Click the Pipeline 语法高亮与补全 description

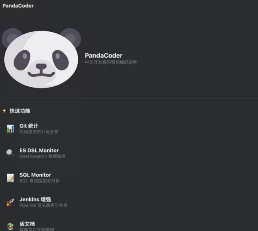pos(43,205)
